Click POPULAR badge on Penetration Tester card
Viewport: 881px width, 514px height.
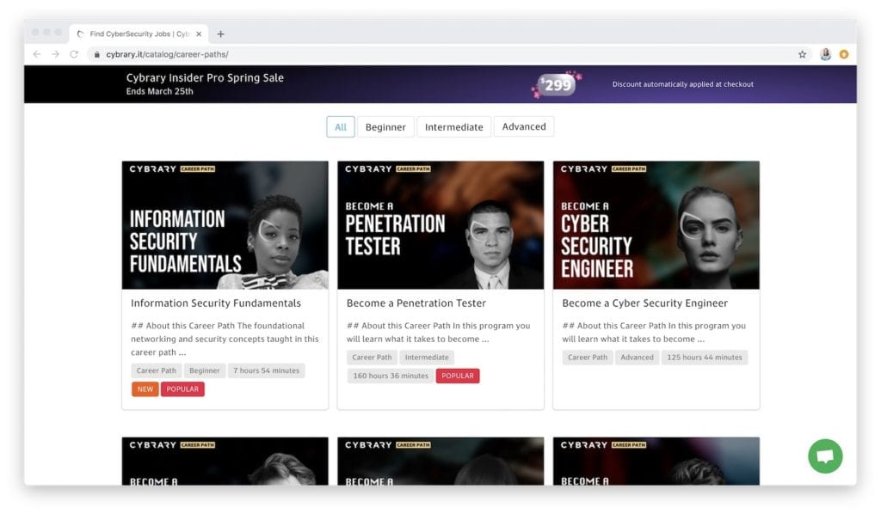coord(458,376)
